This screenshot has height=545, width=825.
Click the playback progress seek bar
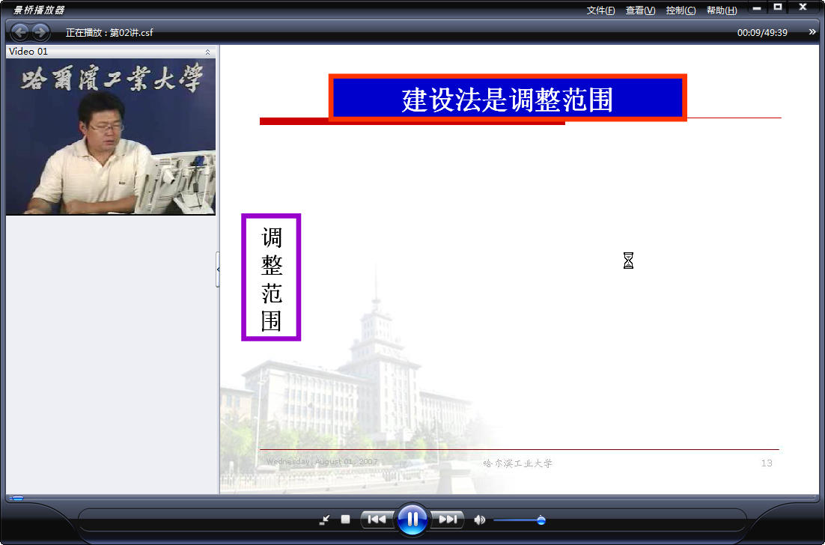412,498
